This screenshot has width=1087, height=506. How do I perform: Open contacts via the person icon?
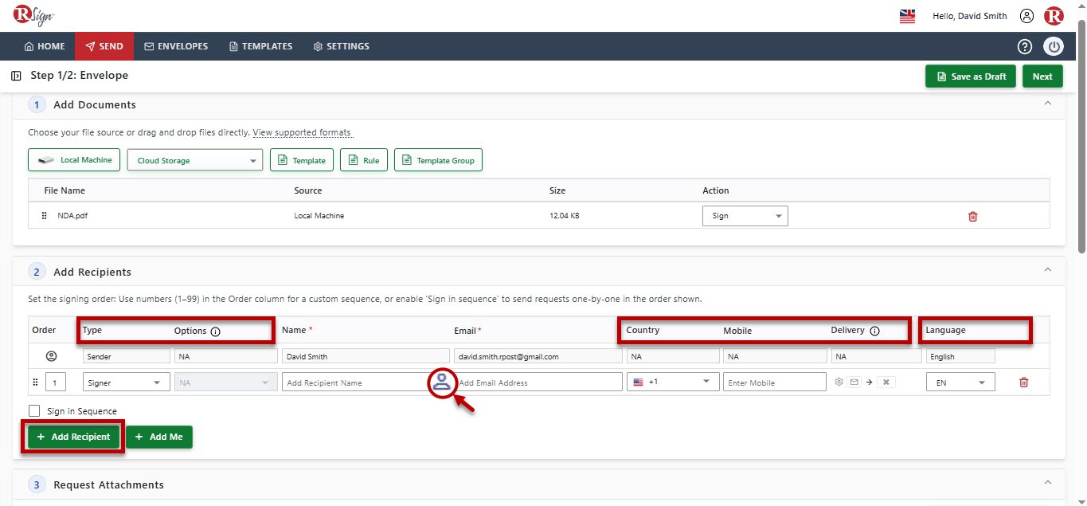click(x=442, y=382)
